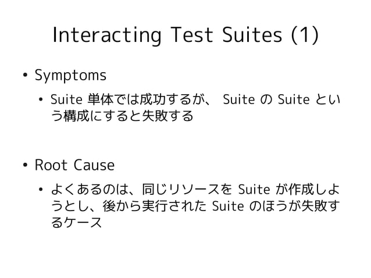Click the bullet dot beside 'Root Cause'
The height and width of the screenshot is (278, 371).
tap(26, 166)
